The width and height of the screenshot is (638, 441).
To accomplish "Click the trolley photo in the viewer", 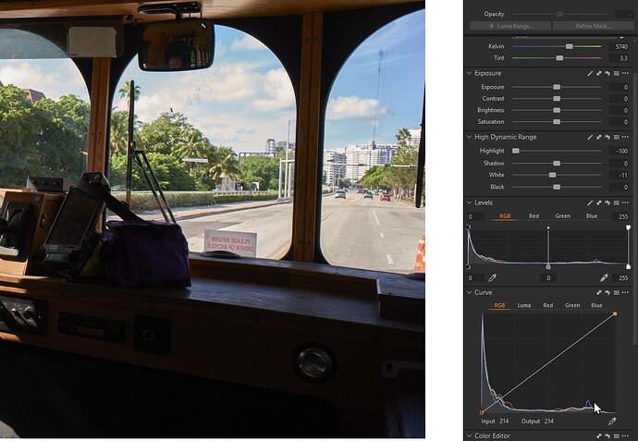I will pyautogui.click(x=213, y=220).
